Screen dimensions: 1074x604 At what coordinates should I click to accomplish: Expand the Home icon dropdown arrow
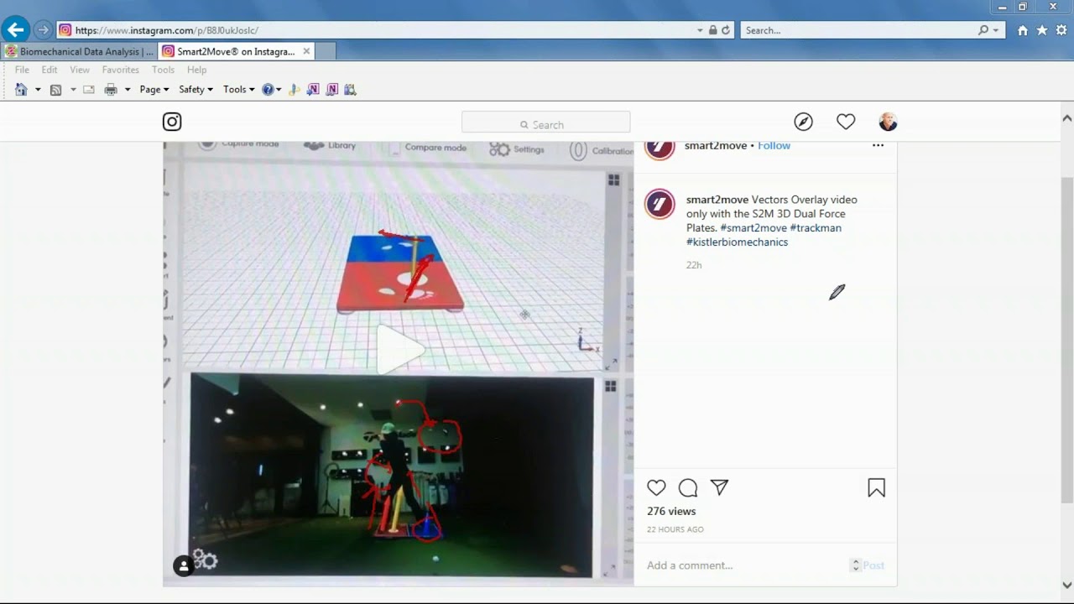coord(38,90)
